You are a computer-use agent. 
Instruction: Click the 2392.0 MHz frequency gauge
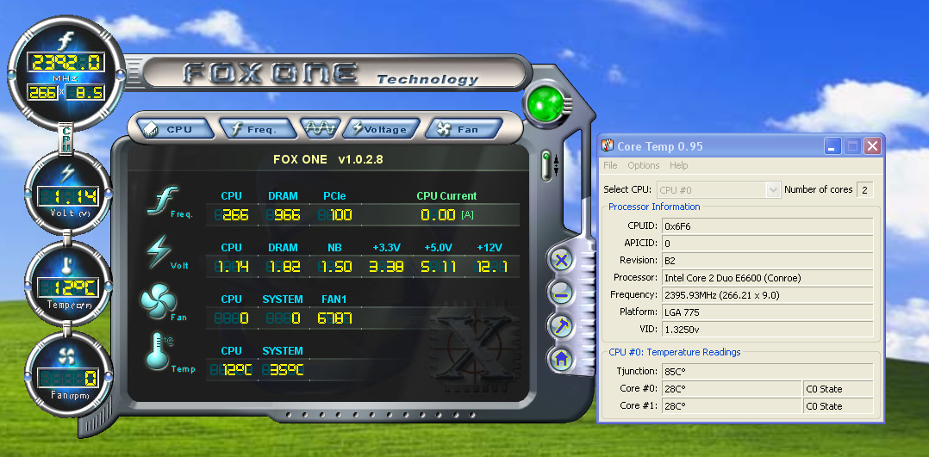66,63
